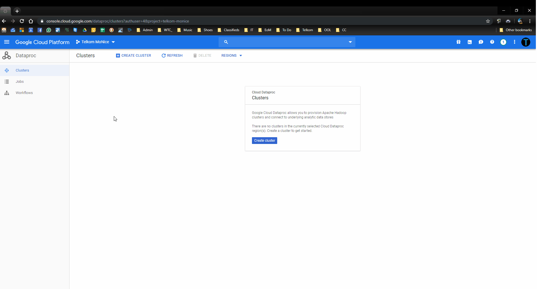Open the WTC_ bookmarks folder
This screenshot has height=289, width=537.
[165, 30]
